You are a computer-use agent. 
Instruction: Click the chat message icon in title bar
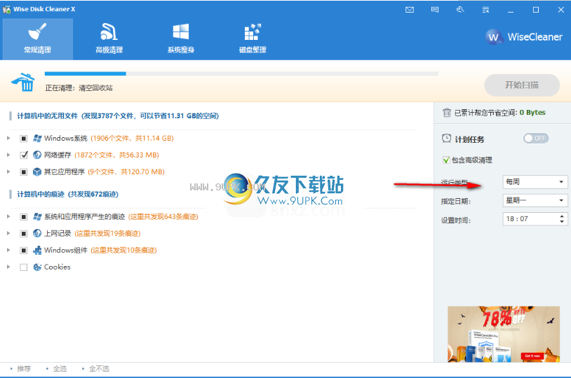click(x=435, y=10)
